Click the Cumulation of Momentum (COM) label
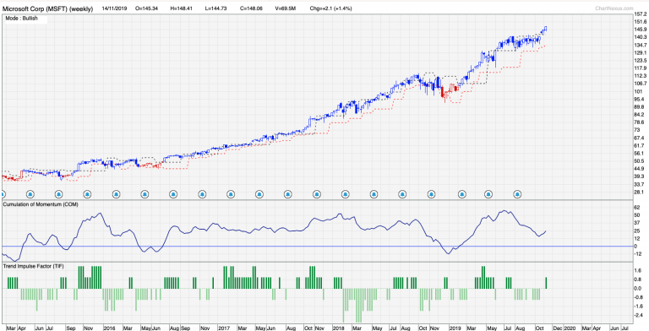The width and height of the screenshot is (649, 331). tap(41, 204)
